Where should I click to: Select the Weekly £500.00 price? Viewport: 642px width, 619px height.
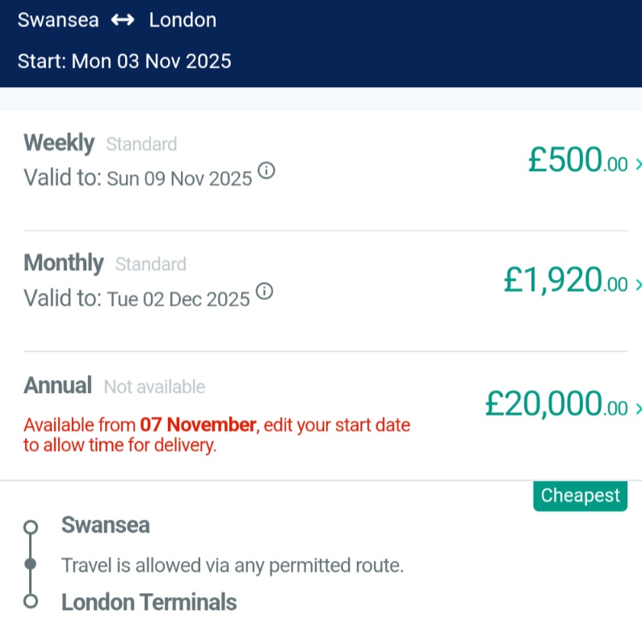pos(577,161)
